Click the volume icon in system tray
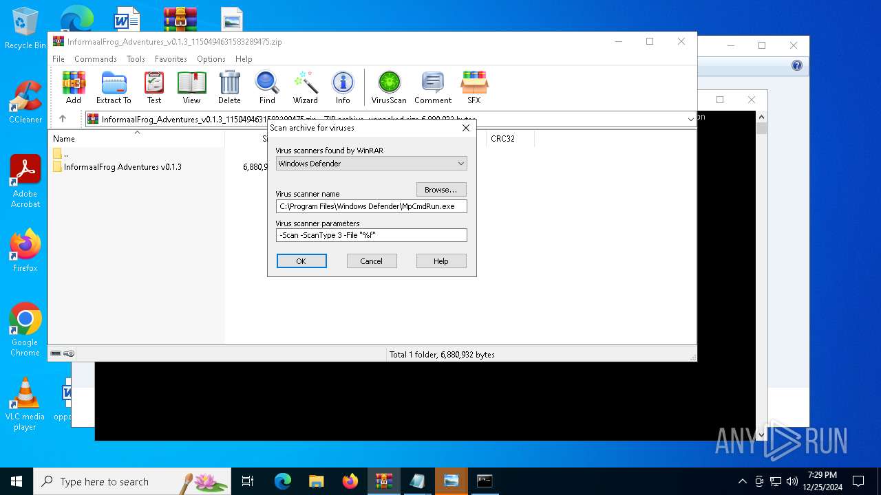Screen dimensions: 881x495 click(x=792, y=481)
